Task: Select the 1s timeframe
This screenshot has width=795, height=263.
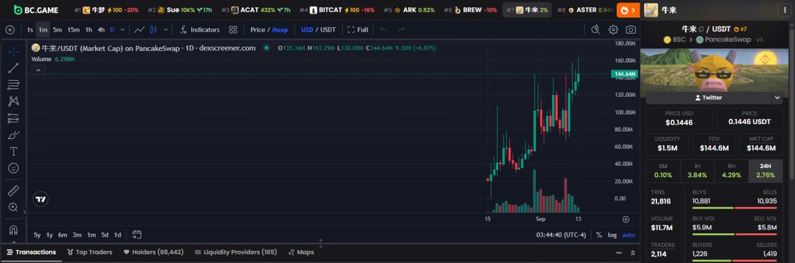Action: [x=30, y=30]
